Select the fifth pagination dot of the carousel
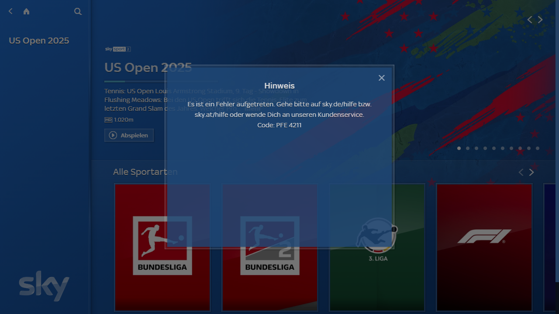Image resolution: width=559 pixels, height=314 pixels. [494, 148]
